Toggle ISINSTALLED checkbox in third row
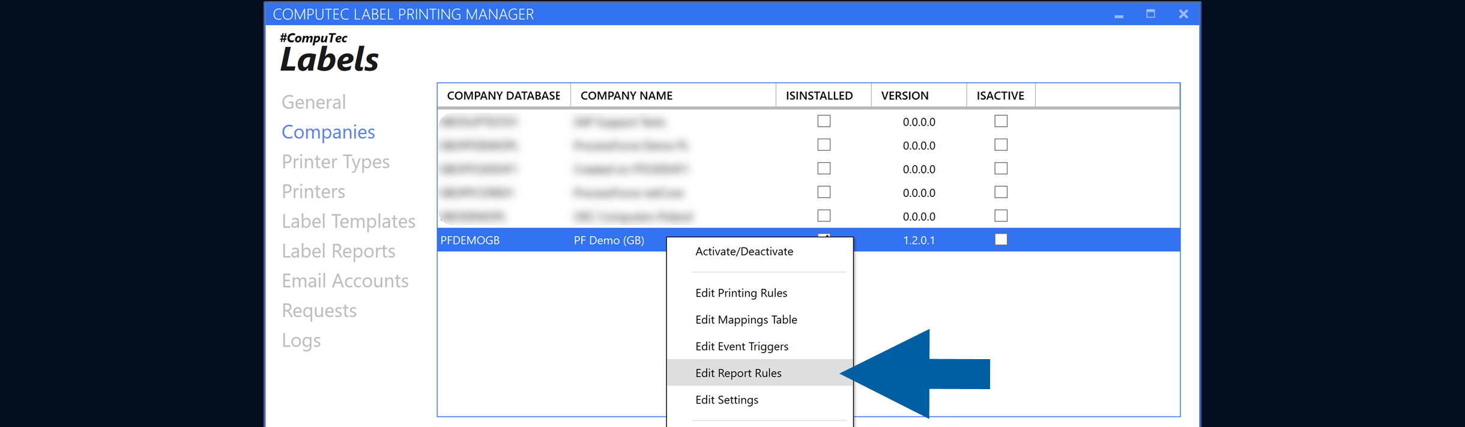 click(x=824, y=169)
